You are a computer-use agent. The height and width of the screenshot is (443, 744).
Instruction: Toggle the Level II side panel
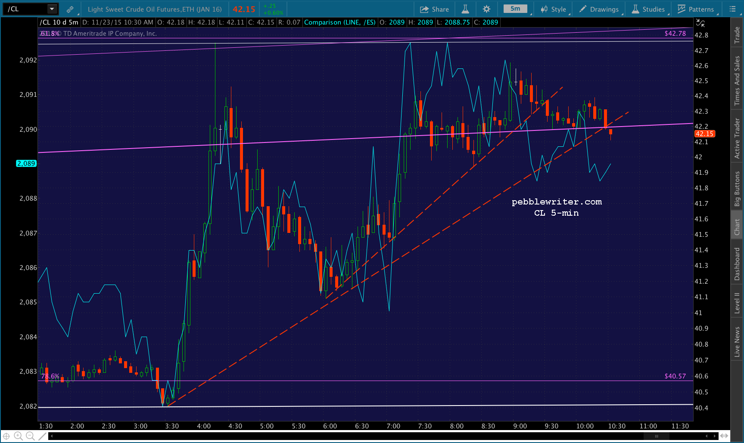click(x=737, y=302)
